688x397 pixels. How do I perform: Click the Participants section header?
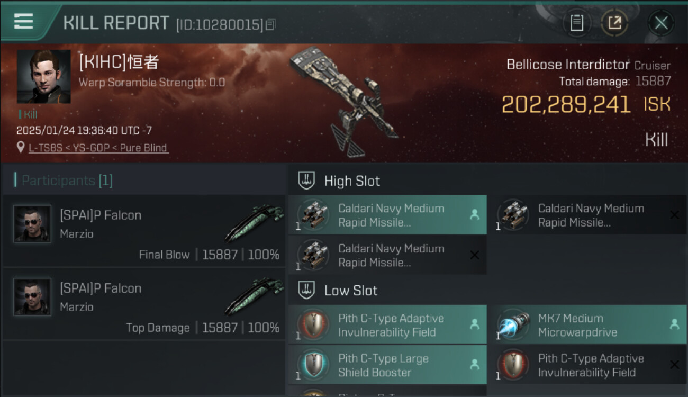click(64, 181)
